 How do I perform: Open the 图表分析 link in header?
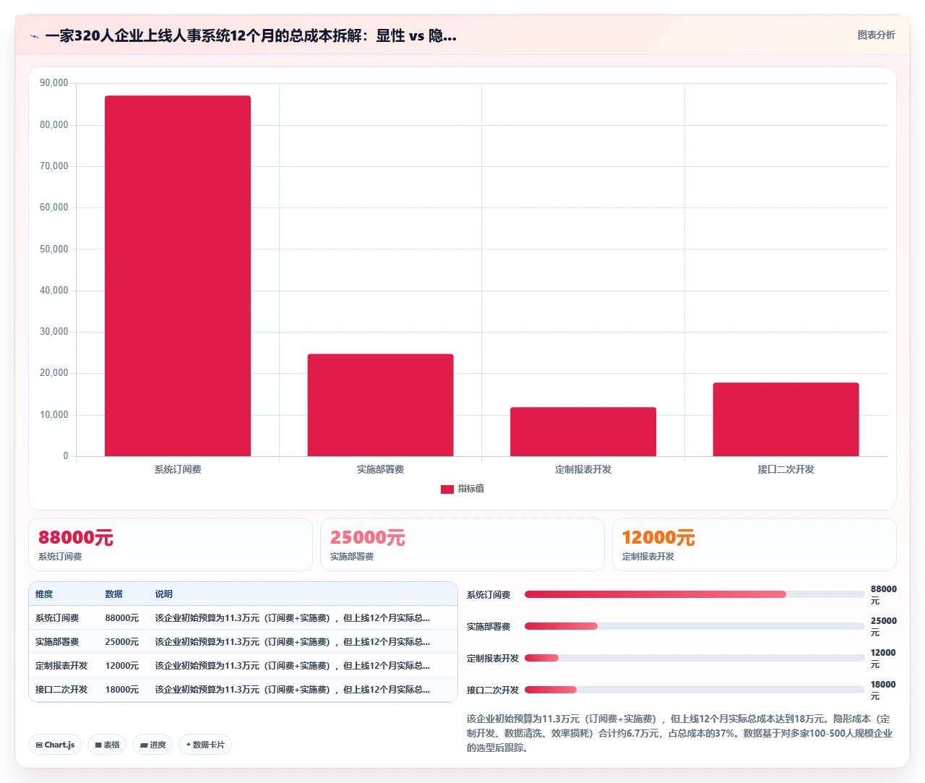(x=876, y=35)
